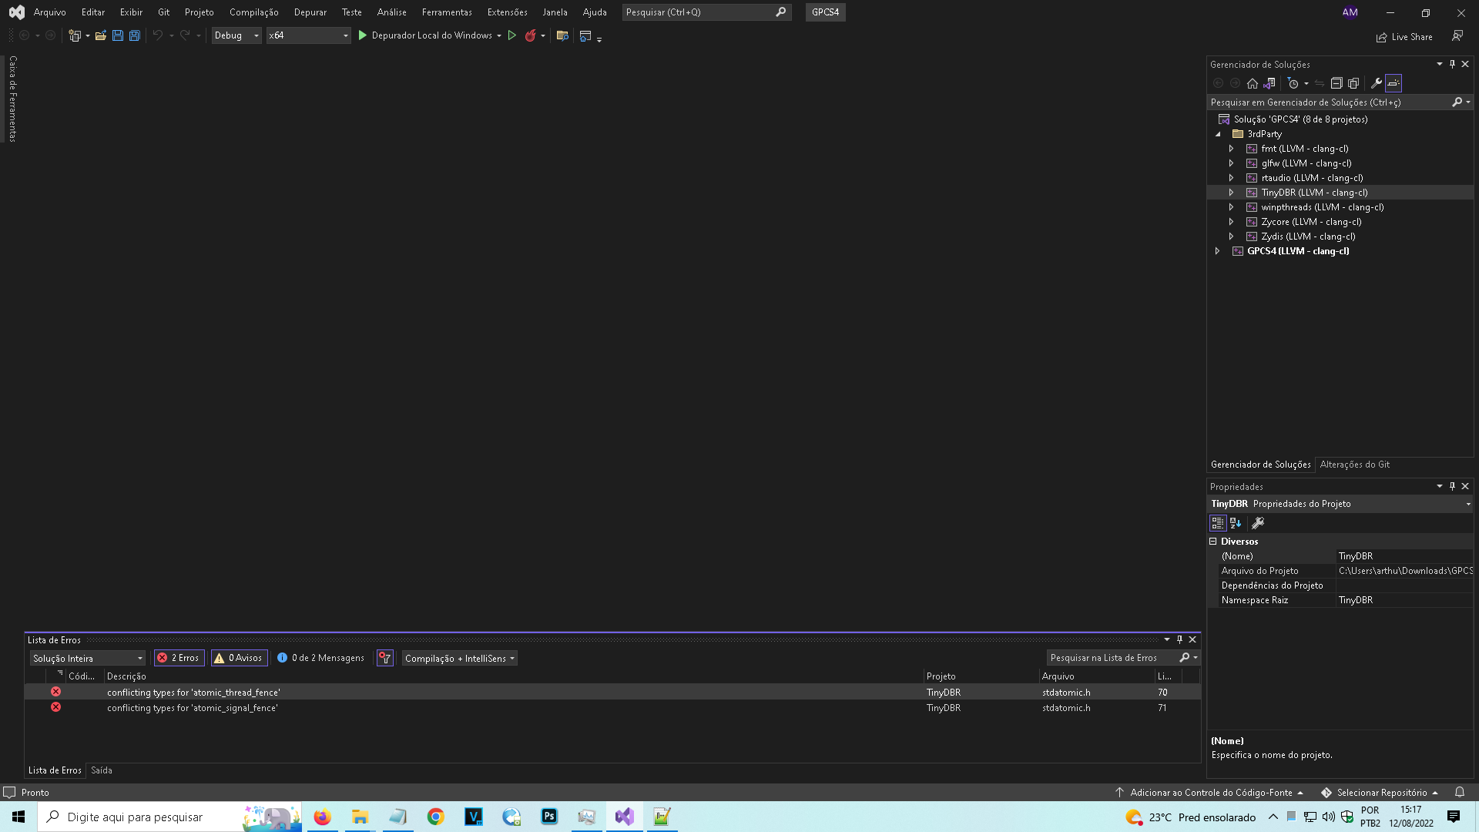Screen dimensions: 1479x832
Task: Open the Ferramentas menu
Action: tap(447, 12)
